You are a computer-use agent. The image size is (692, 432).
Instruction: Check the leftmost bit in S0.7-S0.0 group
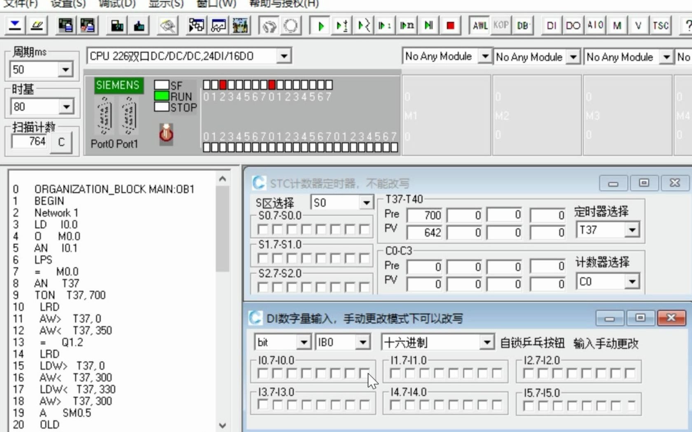coord(263,228)
